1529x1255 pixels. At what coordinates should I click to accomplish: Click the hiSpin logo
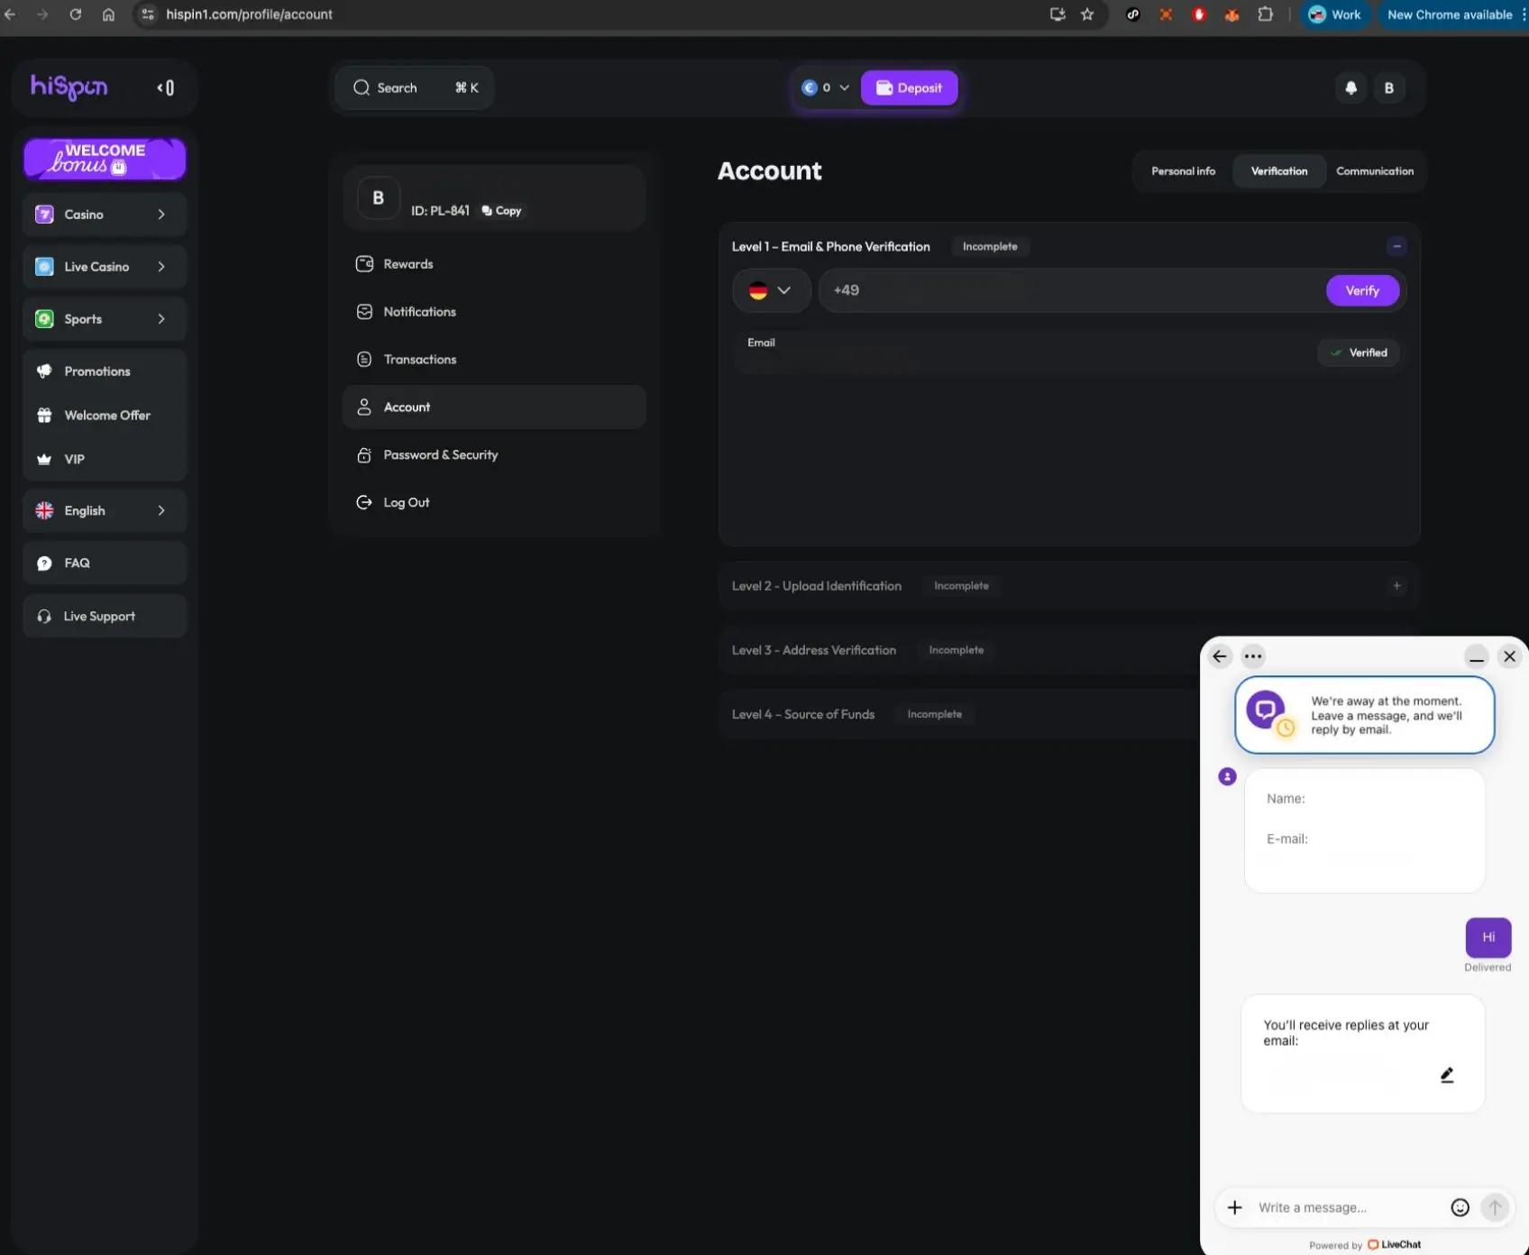coord(69,87)
